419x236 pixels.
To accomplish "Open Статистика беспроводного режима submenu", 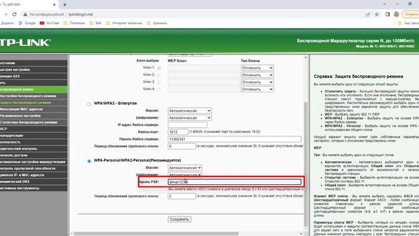I will coord(33,123).
